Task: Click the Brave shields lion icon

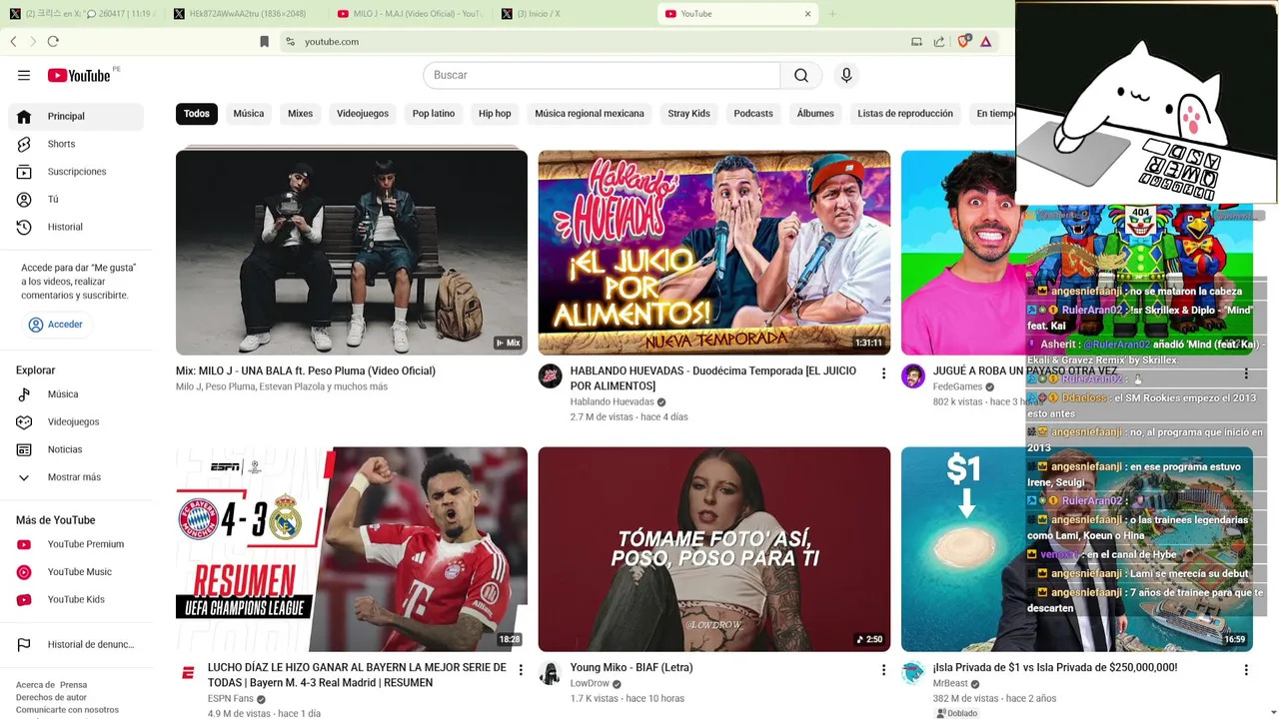Action: click(963, 41)
